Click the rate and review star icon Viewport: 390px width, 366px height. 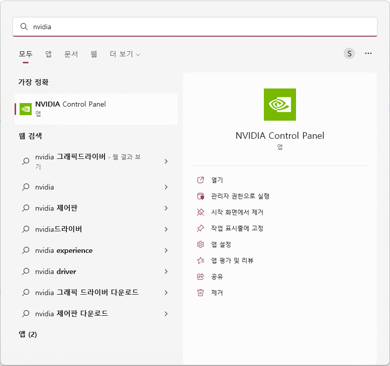point(201,260)
